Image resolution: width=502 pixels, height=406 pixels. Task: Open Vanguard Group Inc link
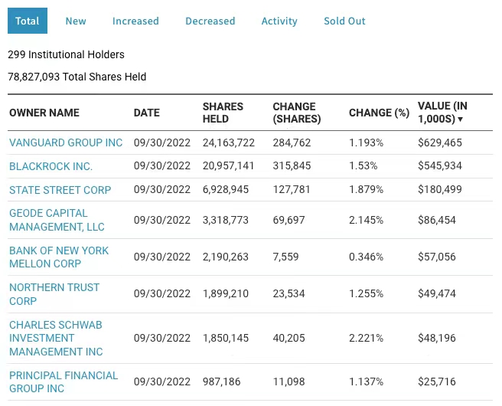point(66,143)
